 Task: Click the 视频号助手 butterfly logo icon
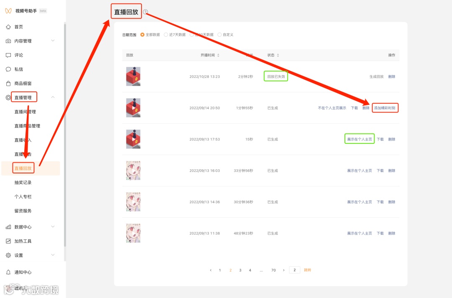(x=8, y=11)
